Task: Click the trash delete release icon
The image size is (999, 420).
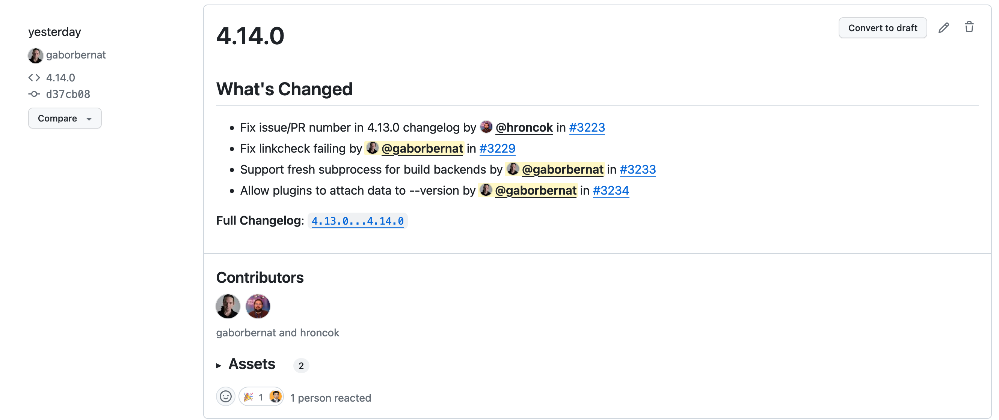Action: click(x=969, y=27)
